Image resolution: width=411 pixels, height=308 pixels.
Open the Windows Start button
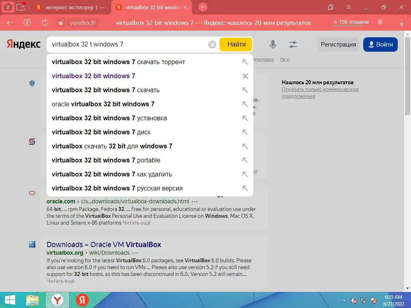pyautogui.click(x=10, y=300)
